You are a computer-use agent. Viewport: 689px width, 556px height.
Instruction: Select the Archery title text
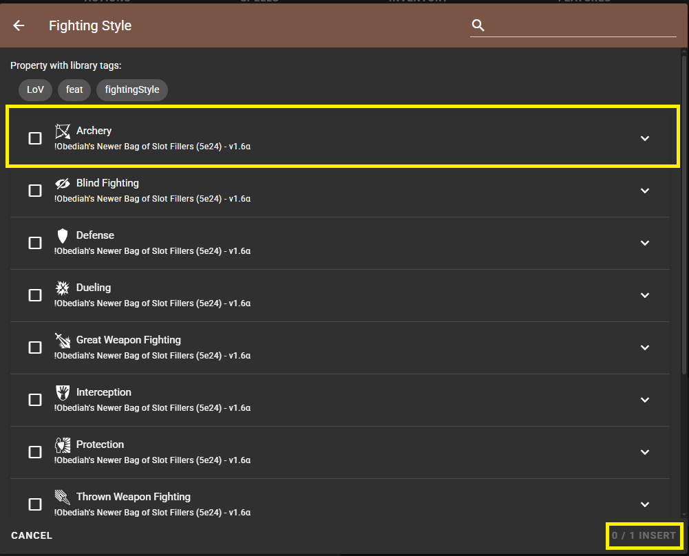coord(94,131)
